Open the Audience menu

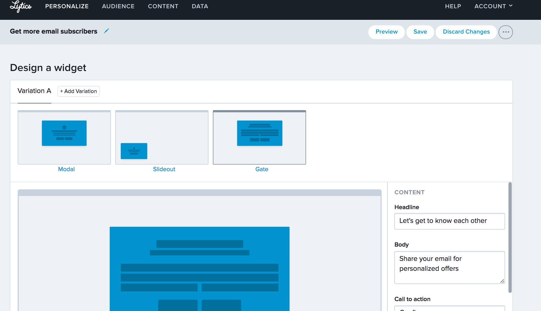tap(118, 6)
